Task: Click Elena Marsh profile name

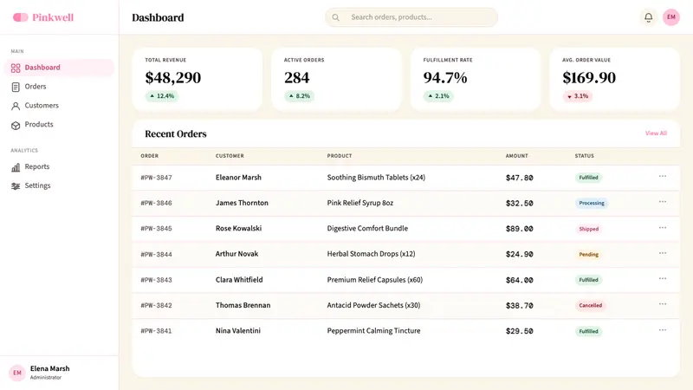Action: click(x=50, y=369)
